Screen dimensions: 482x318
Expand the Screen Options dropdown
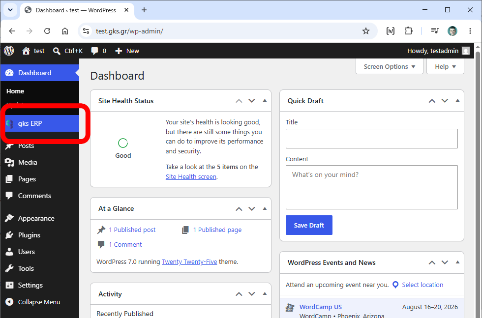click(389, 67)
